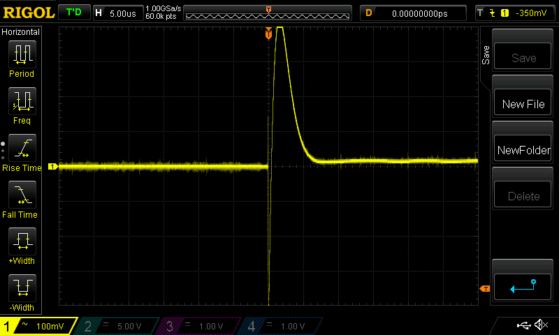Viewport: 559px width, 335px height.
Task: Click the H timebase label
Action: tap(99, 13)
